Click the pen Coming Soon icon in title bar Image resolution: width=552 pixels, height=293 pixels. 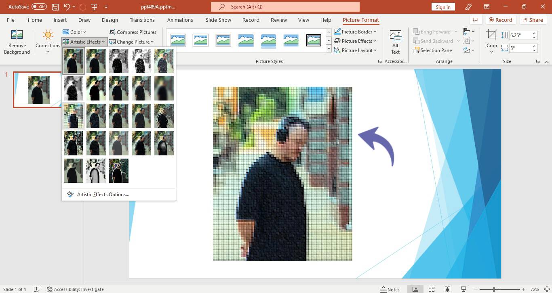pyautogui.click(x=468, y=6)
